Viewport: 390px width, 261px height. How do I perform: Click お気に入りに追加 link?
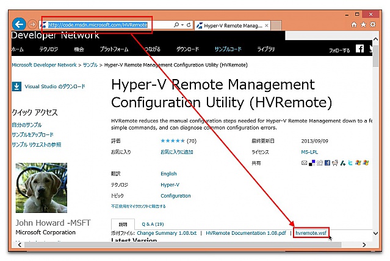177,152
